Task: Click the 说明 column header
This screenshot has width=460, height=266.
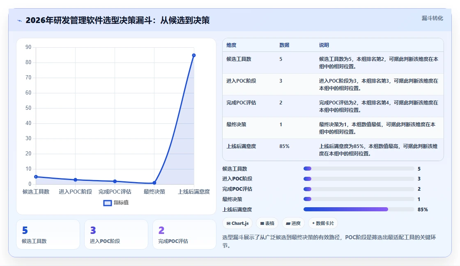Action: click(324, 45)
